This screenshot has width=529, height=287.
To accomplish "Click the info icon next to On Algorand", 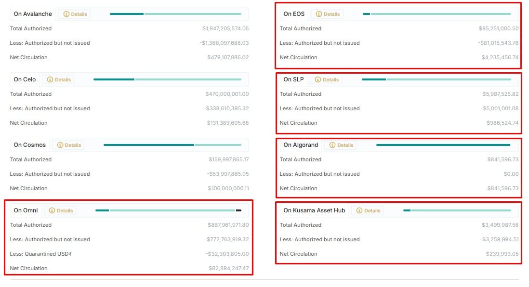I will click(x=332, y=145).
